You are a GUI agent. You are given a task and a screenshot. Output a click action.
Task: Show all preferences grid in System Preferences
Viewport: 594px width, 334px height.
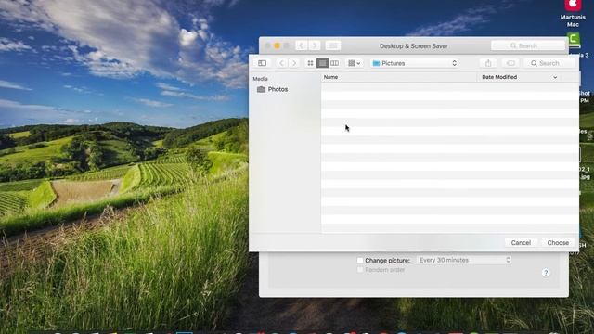[x=333, y=45]
